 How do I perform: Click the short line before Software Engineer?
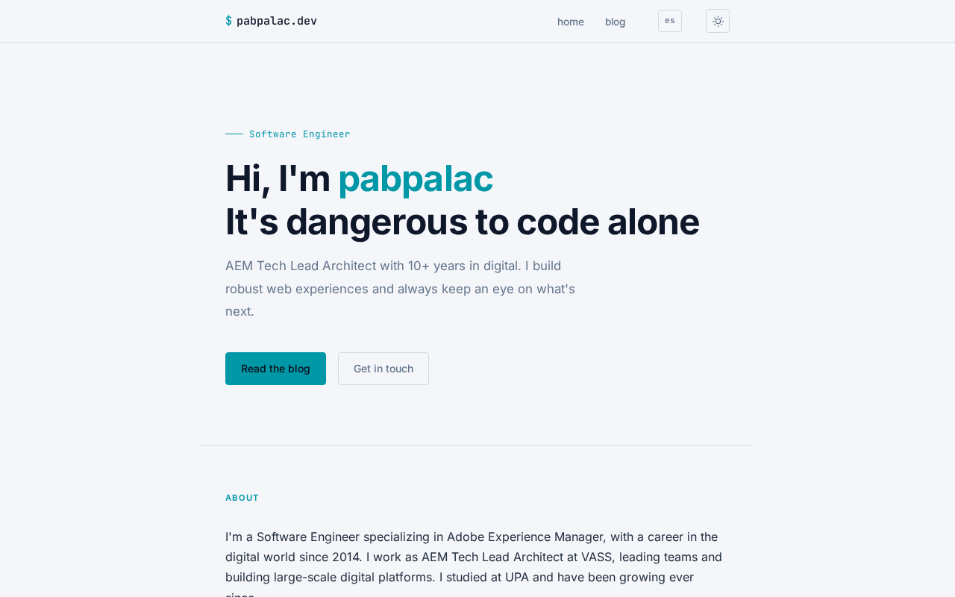coord(234,134)
